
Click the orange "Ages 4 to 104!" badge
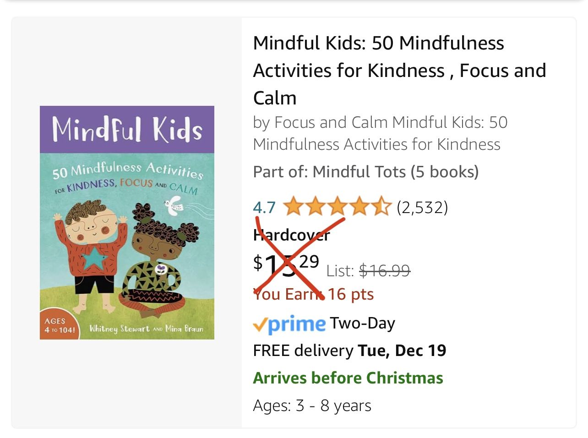point(59,325)
